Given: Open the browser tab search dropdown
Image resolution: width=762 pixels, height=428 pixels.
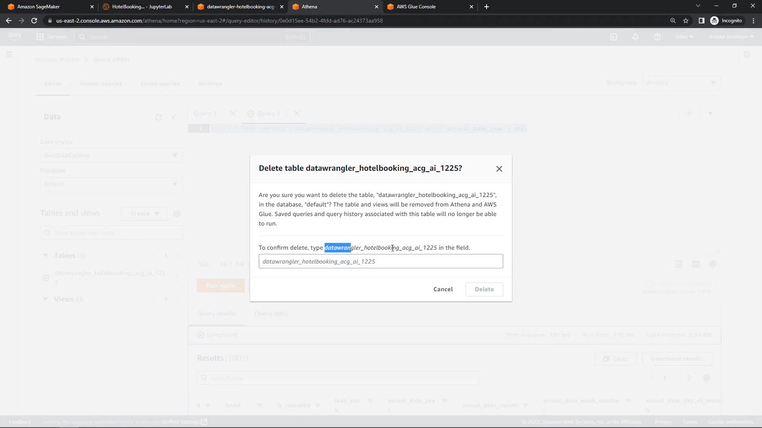Looking at the screenshot, I should coord(698,6).
